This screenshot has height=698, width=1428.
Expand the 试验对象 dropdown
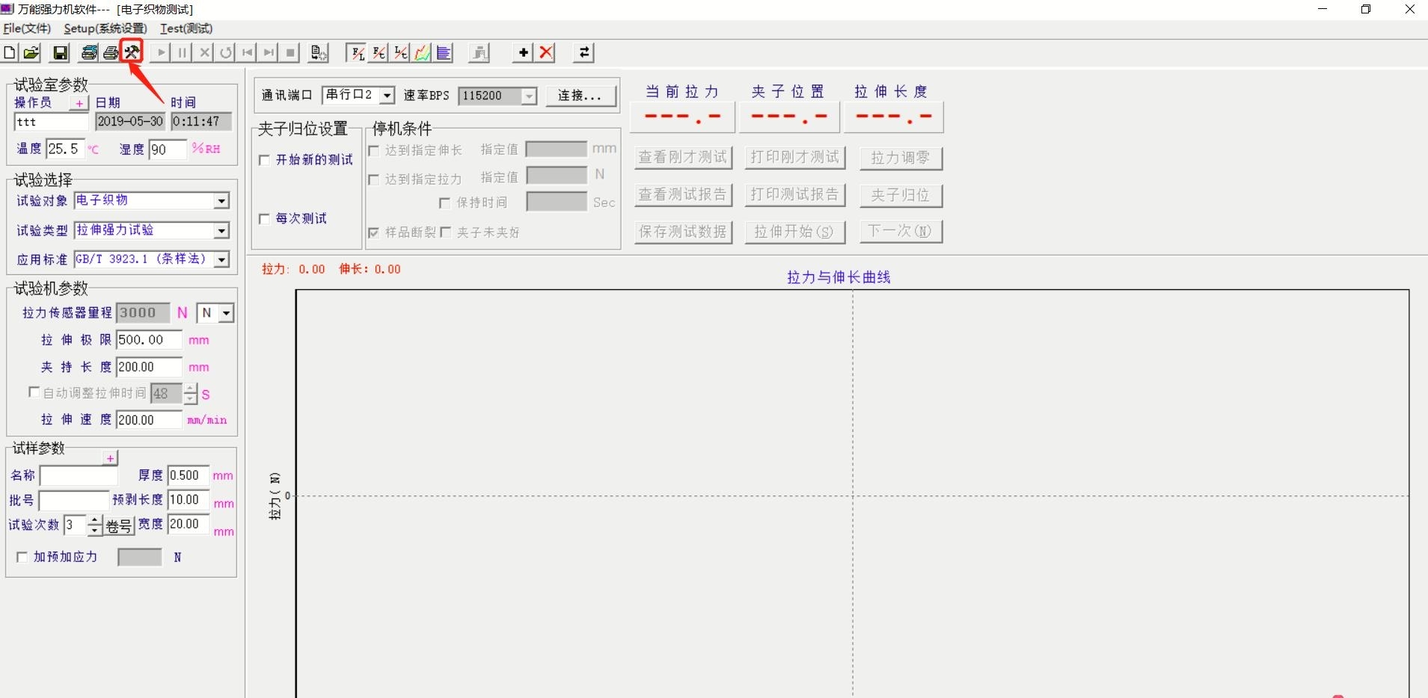(x=221, y=201)
